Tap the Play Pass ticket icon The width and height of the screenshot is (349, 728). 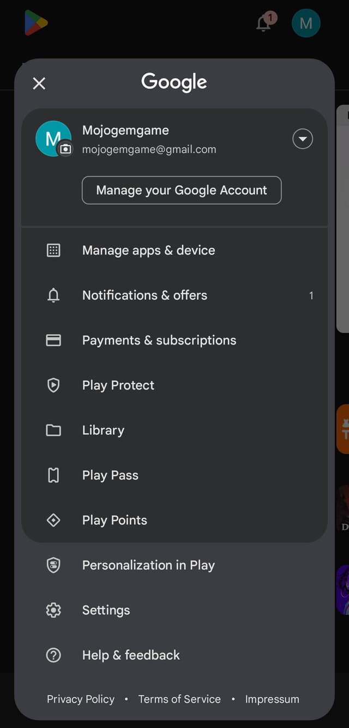click(x=53, y=475)
